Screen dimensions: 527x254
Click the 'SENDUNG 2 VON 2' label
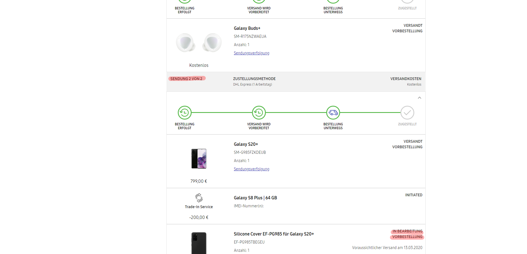click(186, 79)
